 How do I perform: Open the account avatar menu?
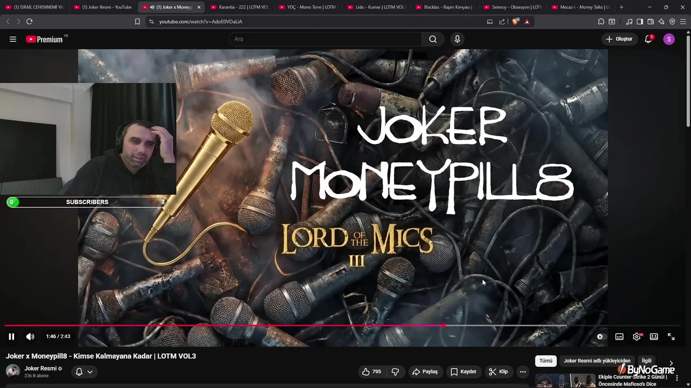click(x=669, y=39)
